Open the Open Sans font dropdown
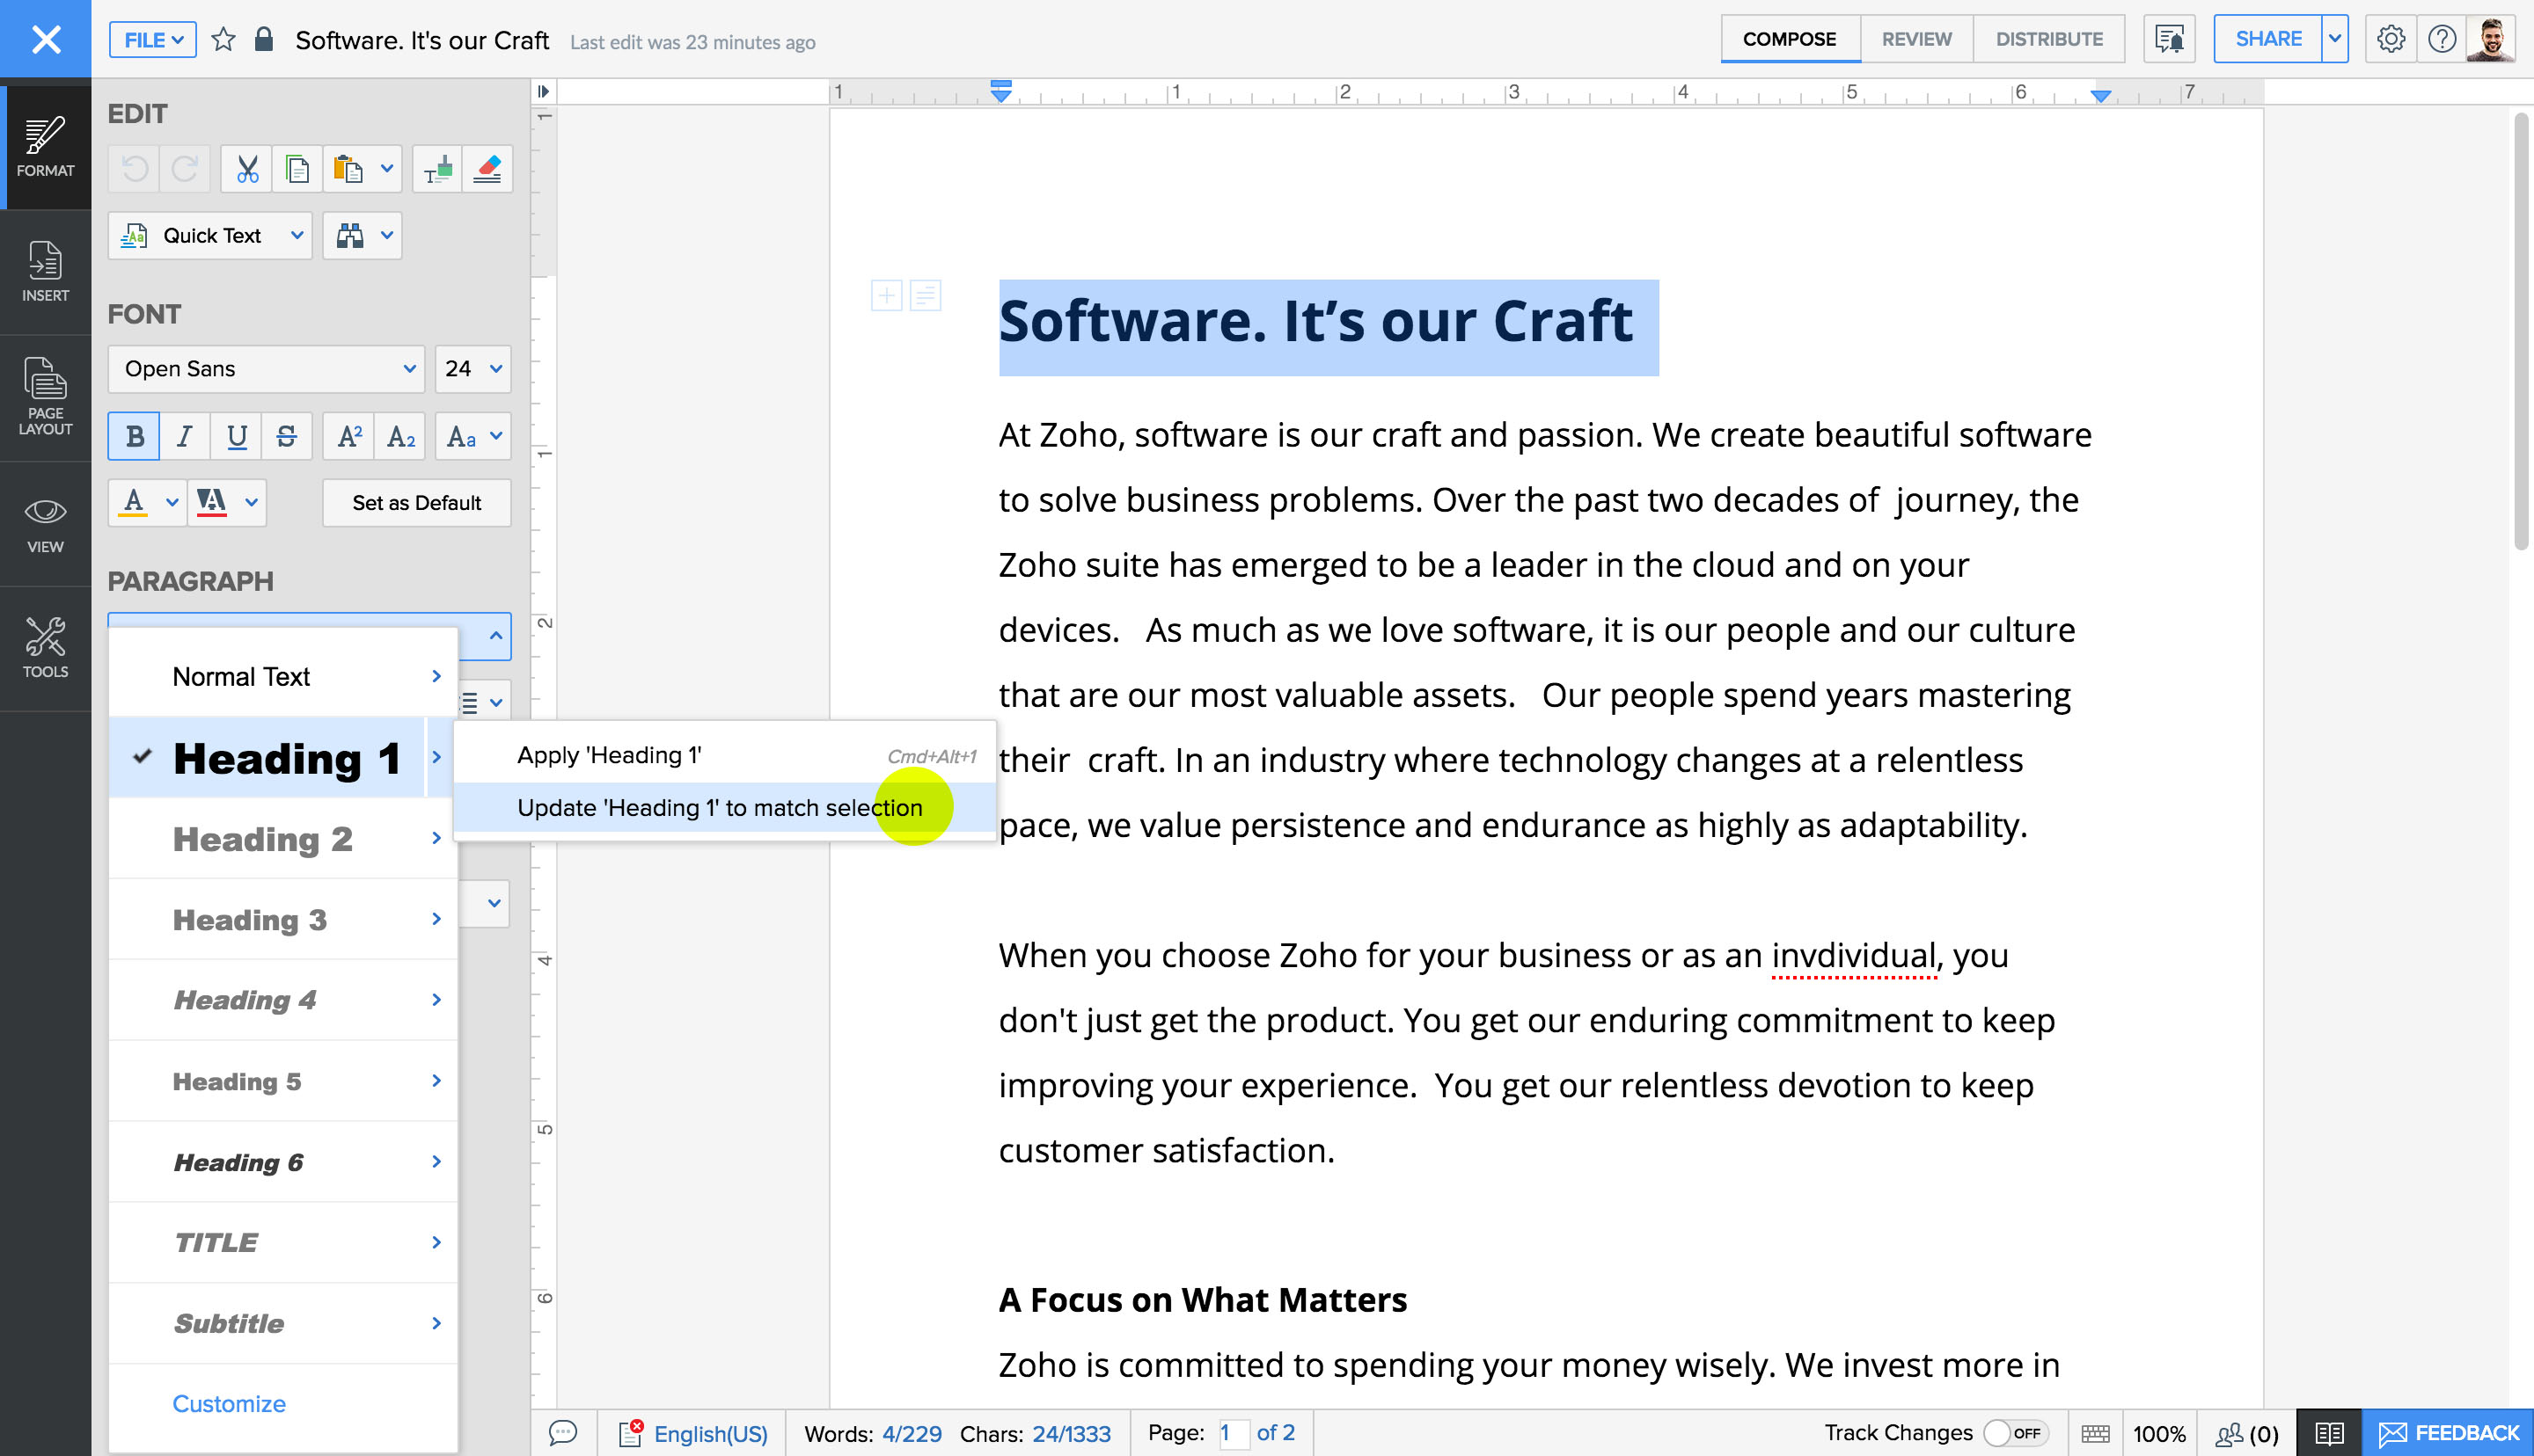This screenshot has height=1456, width=2534. 266,369
